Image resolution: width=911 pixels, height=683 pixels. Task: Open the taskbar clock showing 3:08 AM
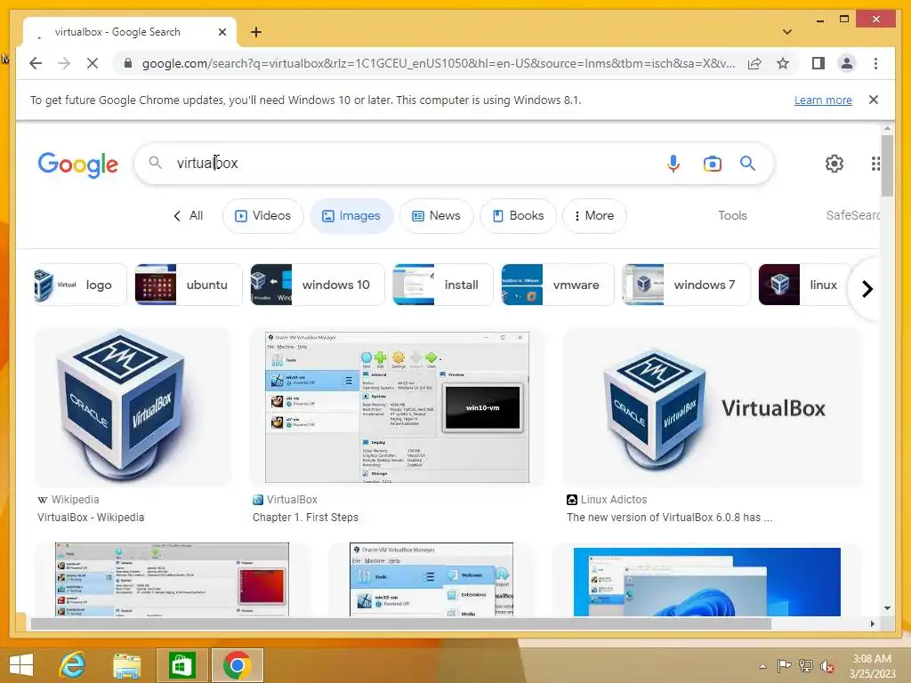point(872,666)
